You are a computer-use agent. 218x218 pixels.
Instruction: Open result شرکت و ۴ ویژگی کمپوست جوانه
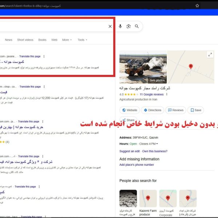click(x=26, y=162)
